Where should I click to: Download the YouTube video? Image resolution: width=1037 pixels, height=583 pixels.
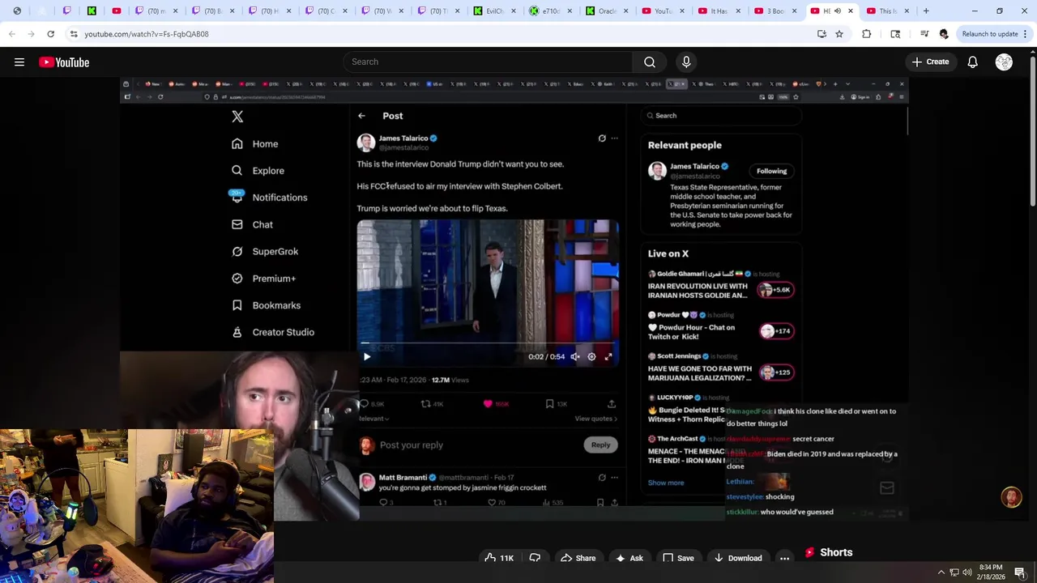click(x=738, y=558)
